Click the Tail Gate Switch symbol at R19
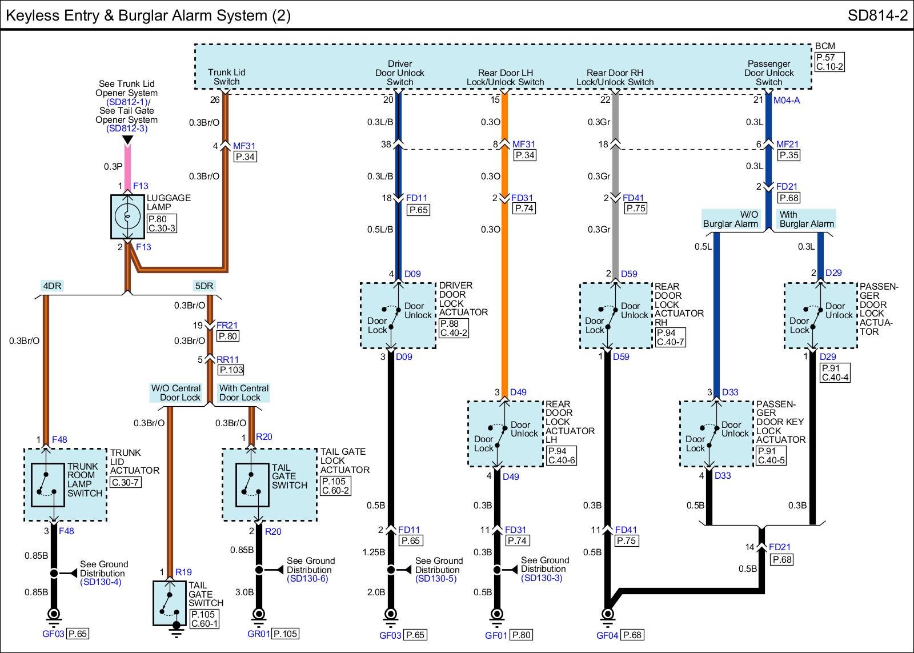Viewport: 914px width, 653px height. tap(170, 603)
